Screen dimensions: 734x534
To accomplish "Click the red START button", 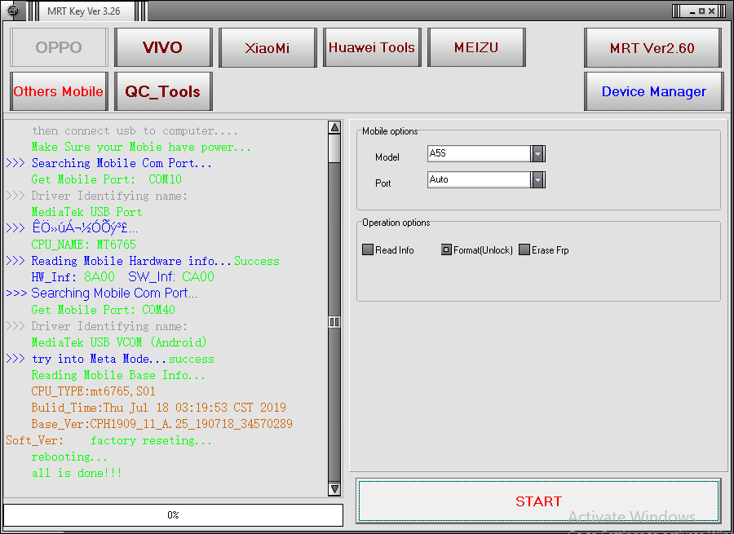I will point(538,501).
